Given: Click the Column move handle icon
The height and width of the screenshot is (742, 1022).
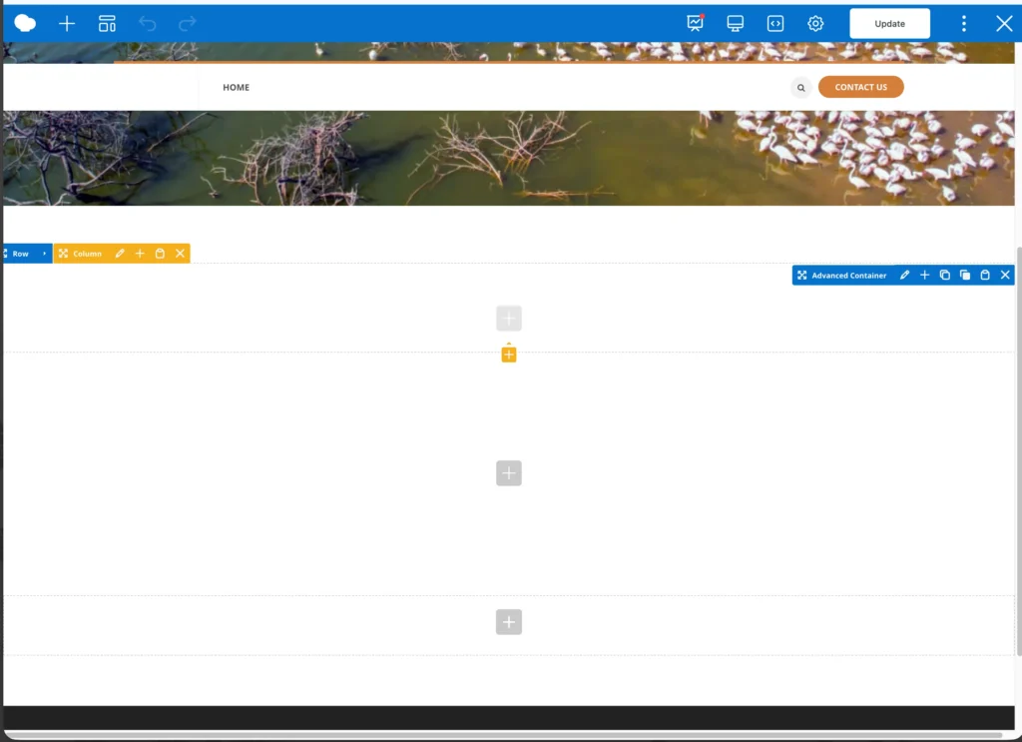Looking at the screenshot, I should [63, 254].
